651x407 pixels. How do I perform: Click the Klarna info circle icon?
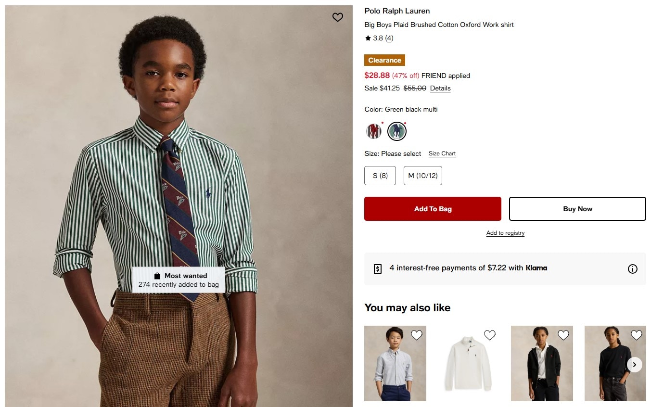click(x=632, y=269)
